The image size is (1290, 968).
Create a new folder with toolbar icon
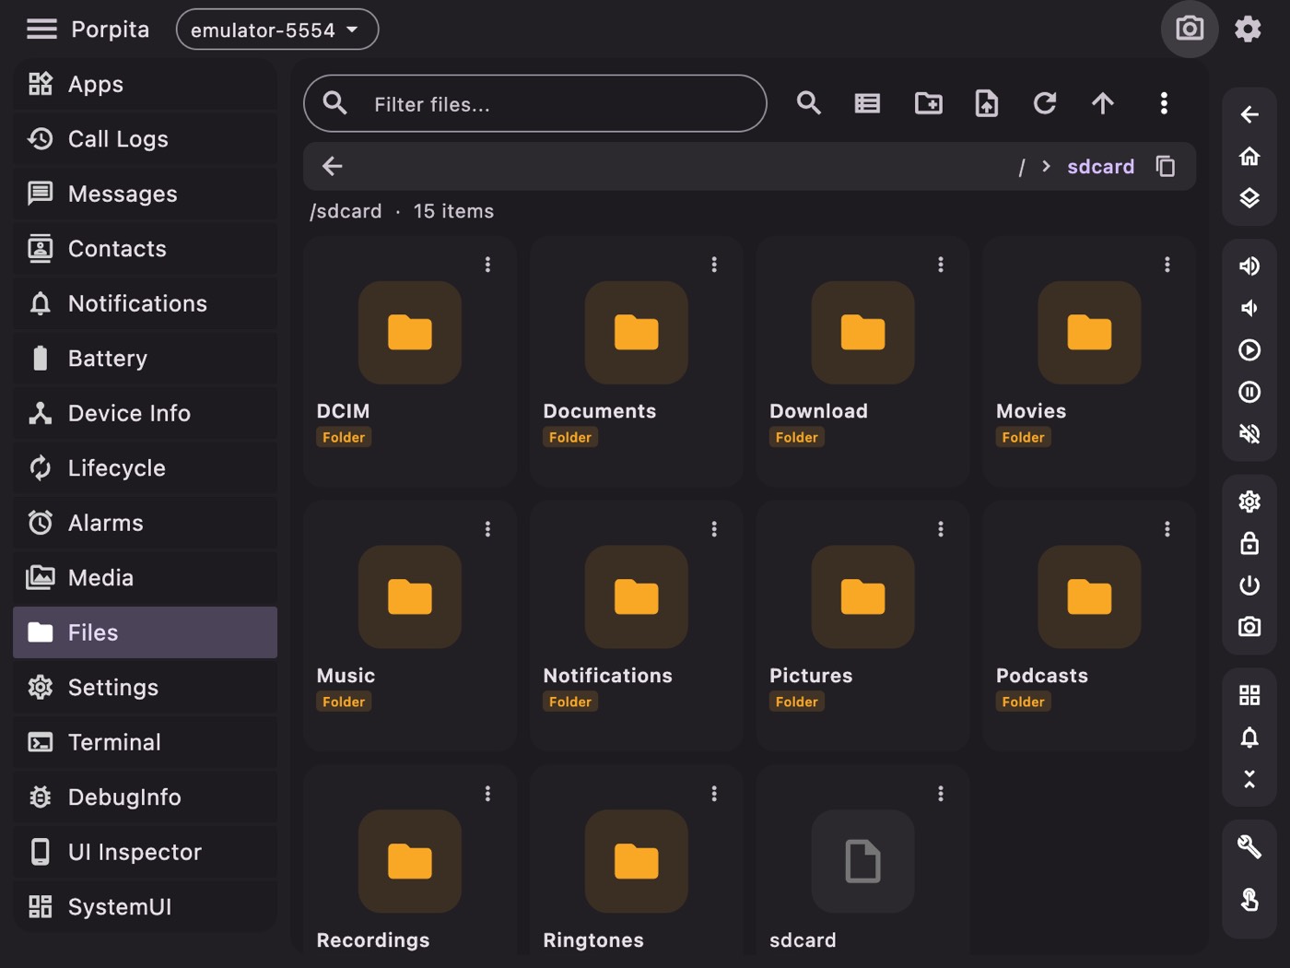(x=928, y=103)
